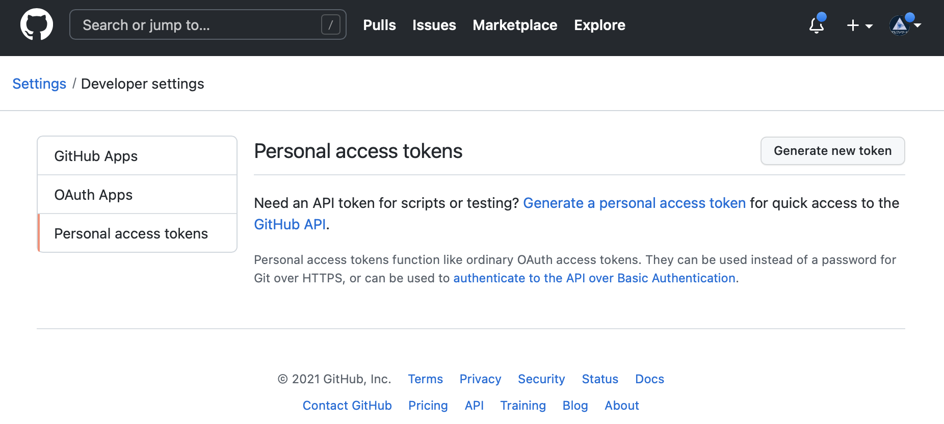Image resolution: width=944 pixels, height=424 pixels.
Task: Follow the Generate a personal access token link
Action: pos(634,203)
